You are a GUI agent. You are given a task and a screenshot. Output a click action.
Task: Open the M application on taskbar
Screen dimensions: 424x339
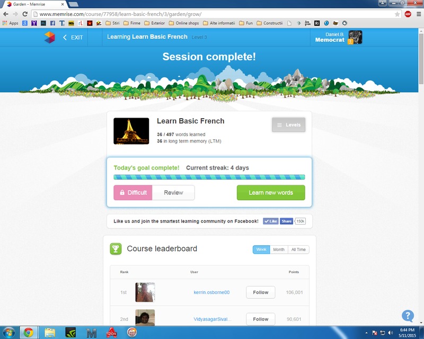click(x=91, y=333)
